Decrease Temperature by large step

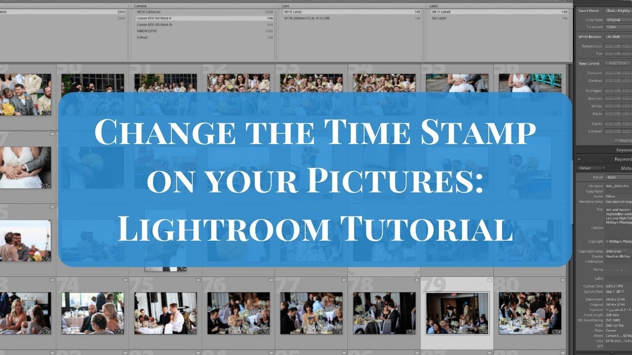pyautogui.click(x=609, y=46)
